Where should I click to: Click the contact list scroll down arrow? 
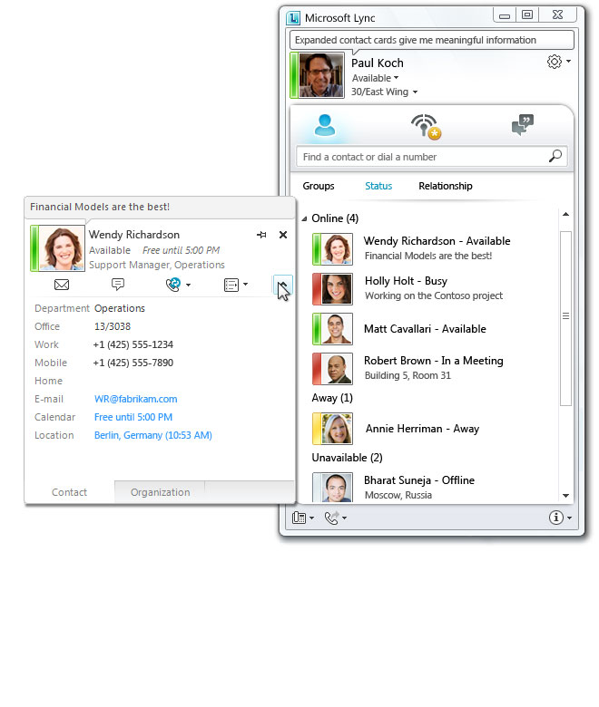pyautogui.click(x=565, y=496)
